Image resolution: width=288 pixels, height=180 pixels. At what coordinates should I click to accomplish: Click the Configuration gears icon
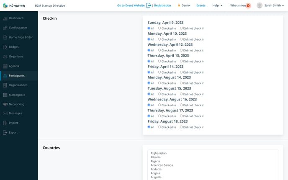[x=5, y=28]
